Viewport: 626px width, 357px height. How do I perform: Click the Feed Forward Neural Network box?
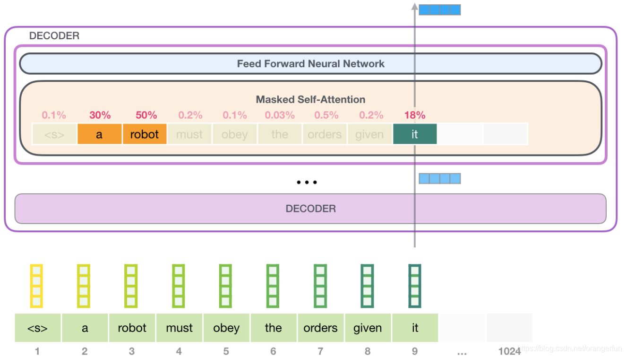[x=310, y=63]
